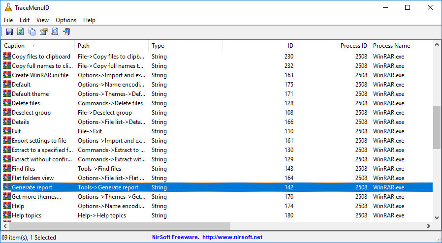This screenshot has height=243, width=442.
Task: Open the File menu
Action: pyautogui.click(x=8, y=20)
